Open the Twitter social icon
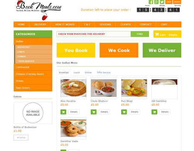The width and height of the screenshot is (194, 151). pyautogui.click(x=162, y=2)
